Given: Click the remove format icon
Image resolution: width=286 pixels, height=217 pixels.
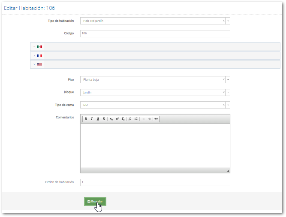Looking at the screenshot, I should tap(123, 119).
